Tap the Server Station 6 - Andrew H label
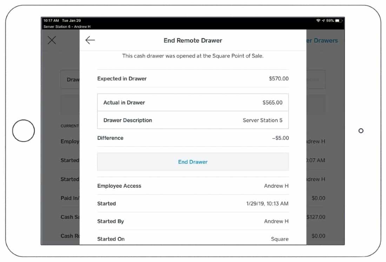 67,27
